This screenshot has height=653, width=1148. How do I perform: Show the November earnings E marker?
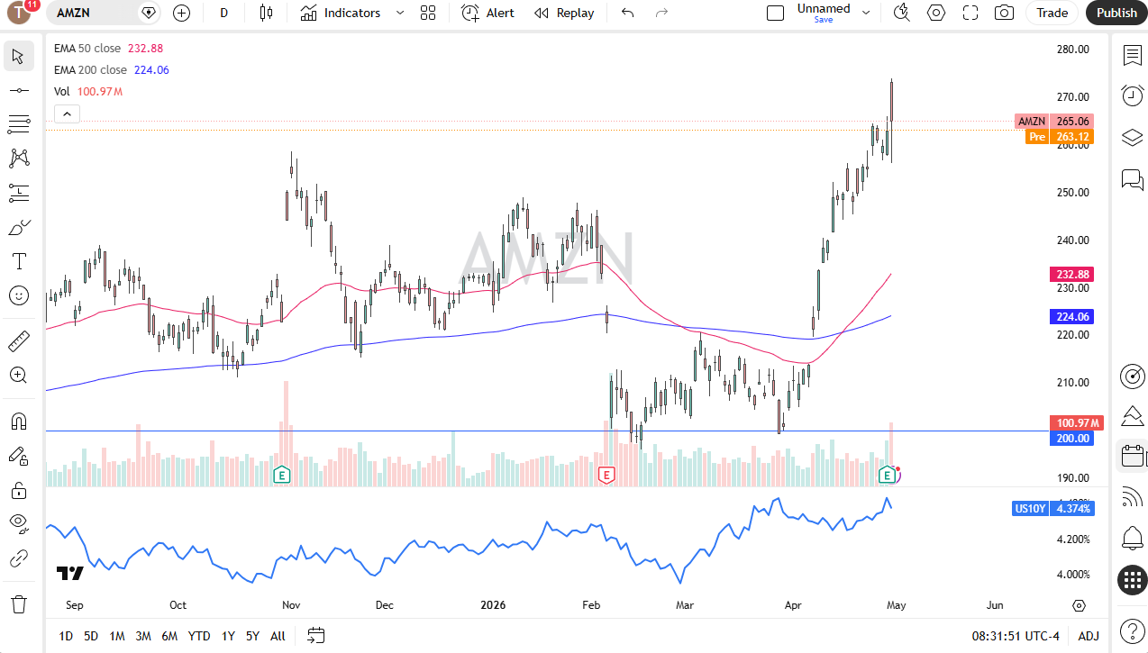point(282,474)
